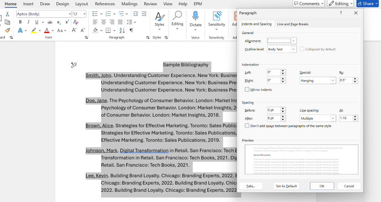Click the Copy icon
This screenshot has width=381, height=202.
coord(7,22)
